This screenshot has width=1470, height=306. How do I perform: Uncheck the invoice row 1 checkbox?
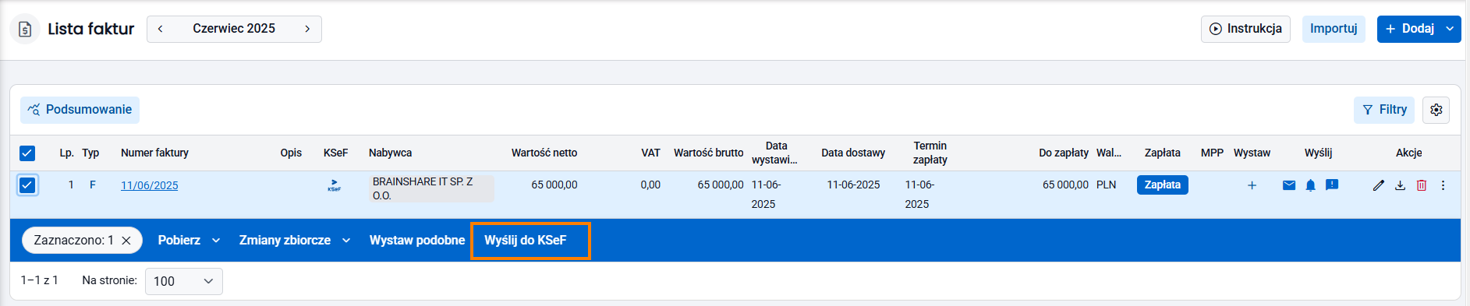click(27, 185)
